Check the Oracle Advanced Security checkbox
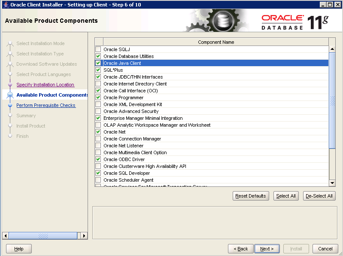Screen dimensions: 343x256 (x=98, y=111)
